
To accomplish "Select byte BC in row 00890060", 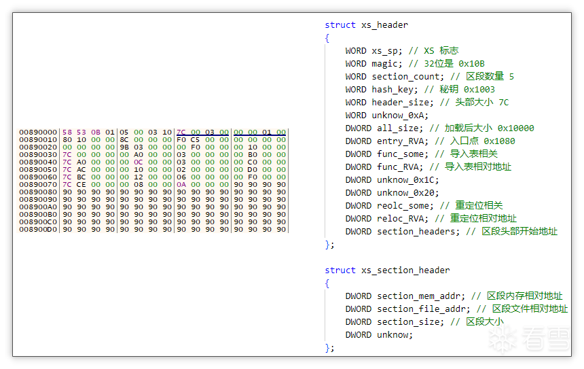I will [81, 177].
